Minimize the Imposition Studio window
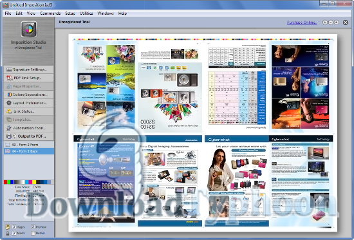354x240 pixels. pyautogui.click(x=324, y=3)
